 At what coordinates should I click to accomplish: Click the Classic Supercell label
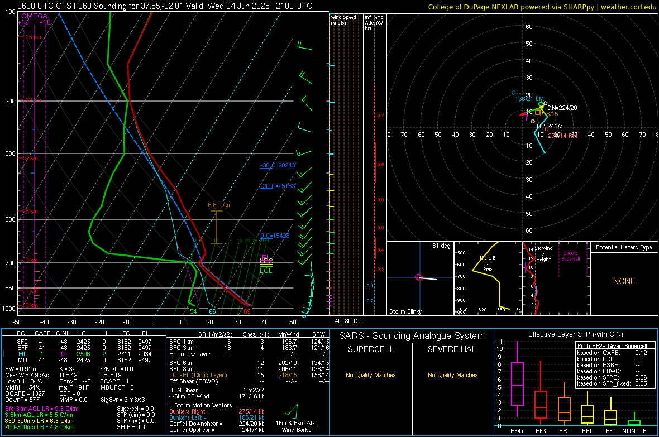tap(570, 256)
